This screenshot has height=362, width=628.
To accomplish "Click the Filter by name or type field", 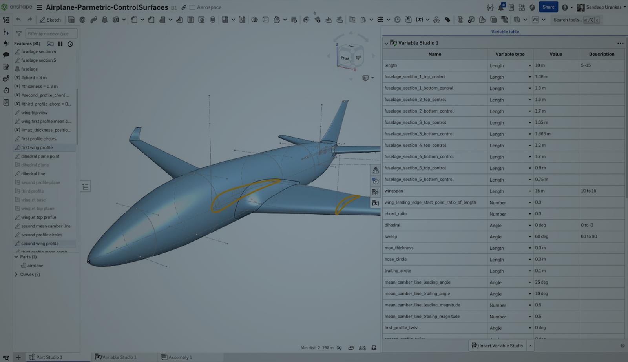I will [x=51, y=33].
